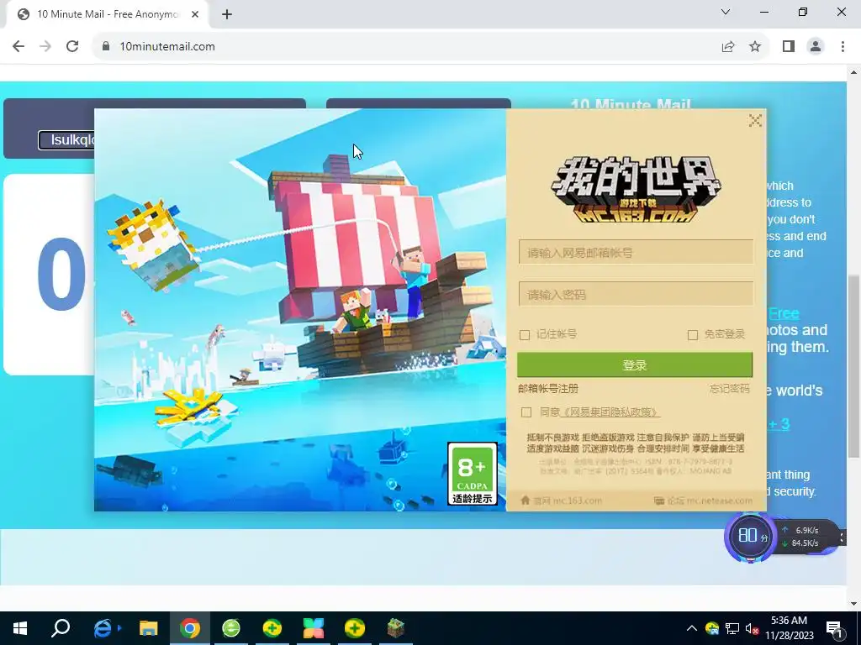Show hidden system tray icons
This screenshot has width=861, height=645.
[x=692, y=628]
